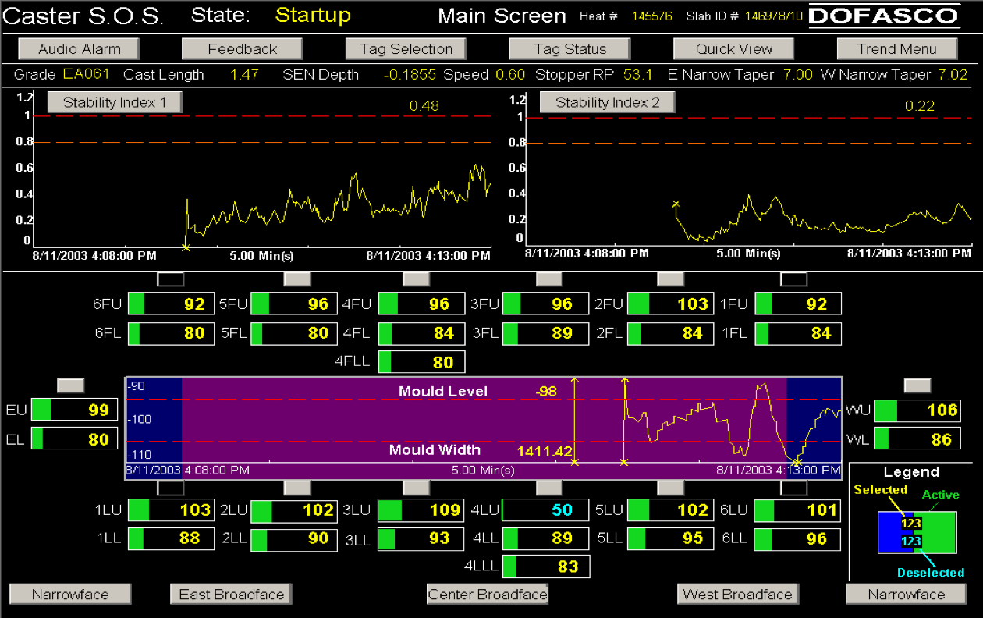The height and width of the screenshot is (618, 983).
Task: Click the E Narrow Taper value 7.00
Action: click(798, 75)
